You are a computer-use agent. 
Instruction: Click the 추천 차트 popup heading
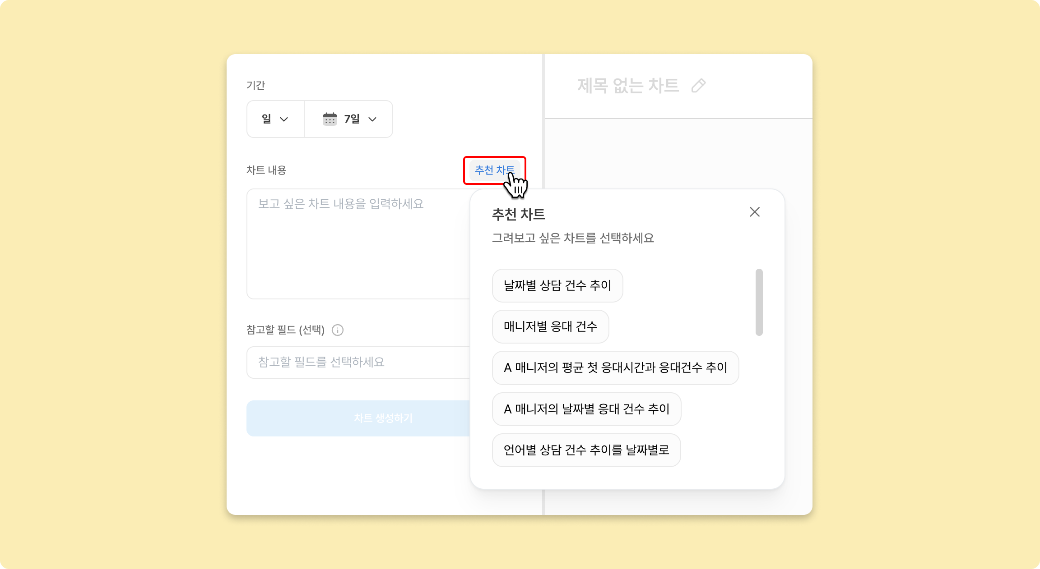pos(518,214)
